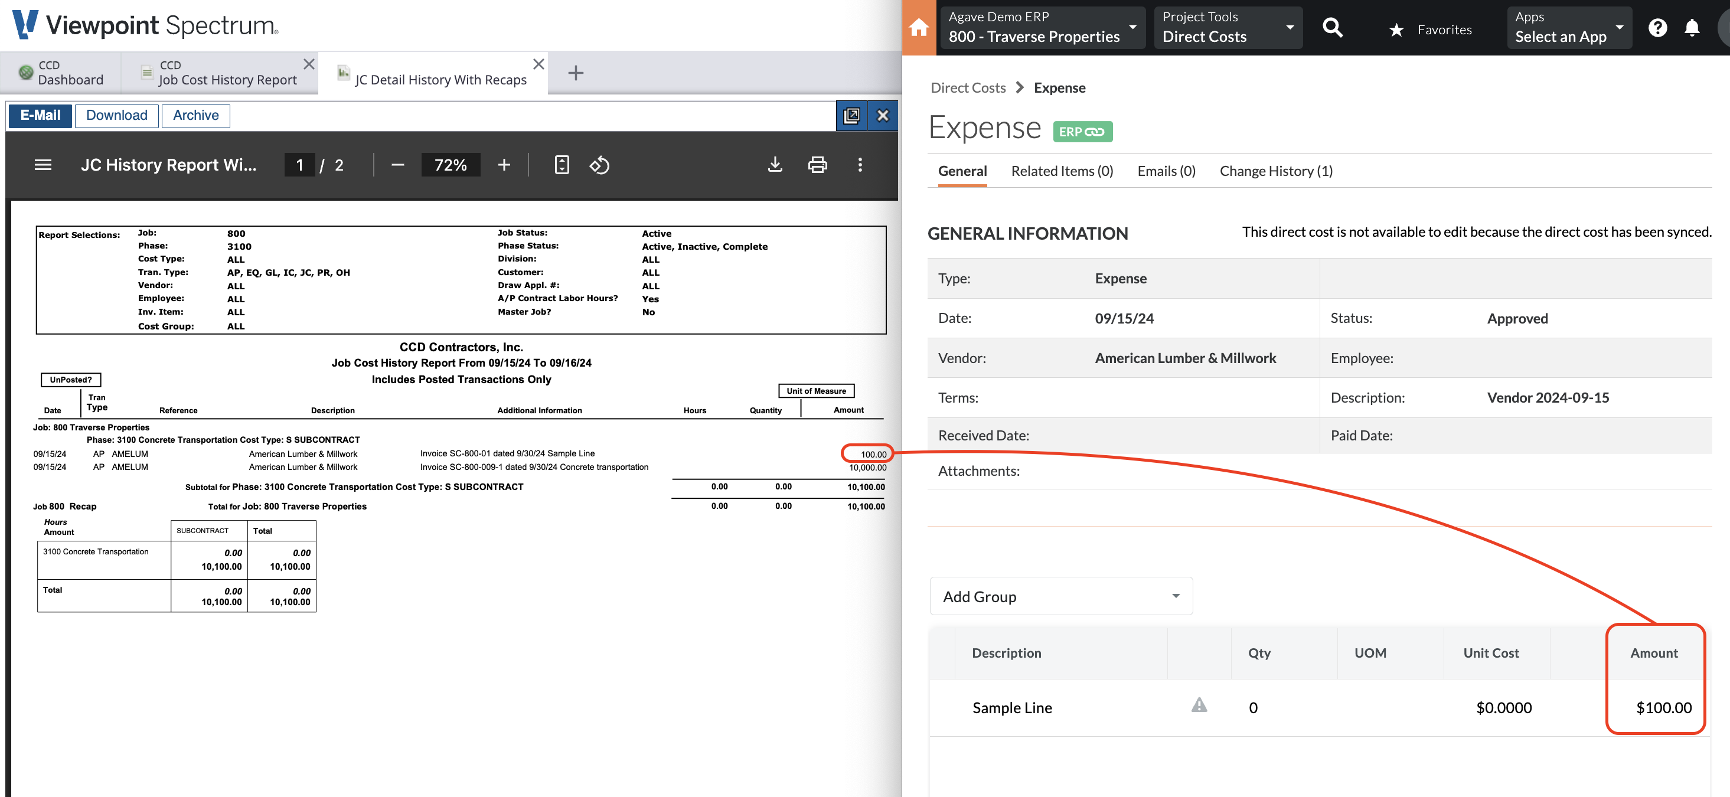The width and height of the screenshot is (1730, 797).
Task: Fit PDF to page icon
Action: [x=562, y=165]
